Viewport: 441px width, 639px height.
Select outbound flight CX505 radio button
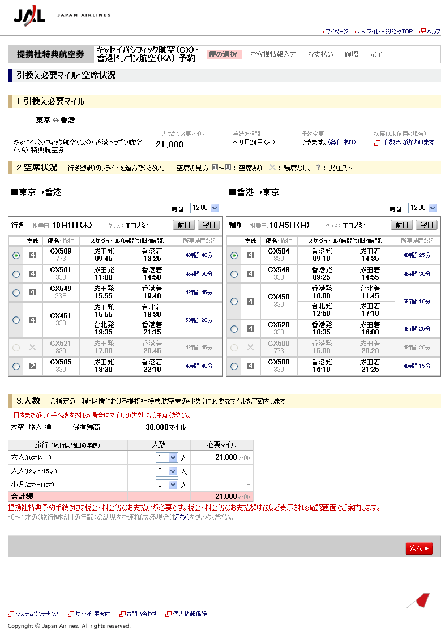pos(16,366)
